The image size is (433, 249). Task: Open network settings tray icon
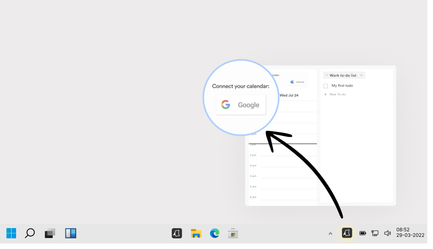click(375, 233)
